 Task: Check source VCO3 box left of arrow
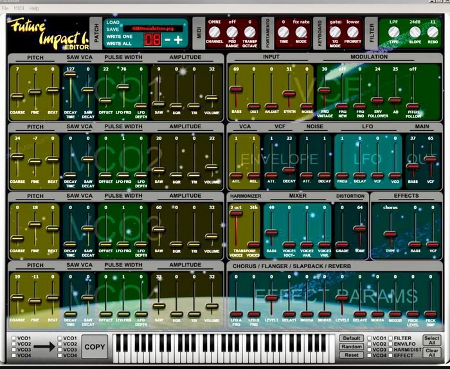14,350
